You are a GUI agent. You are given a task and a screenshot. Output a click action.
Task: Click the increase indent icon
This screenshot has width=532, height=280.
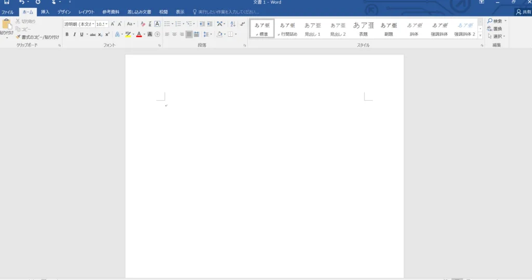[210, 24]
